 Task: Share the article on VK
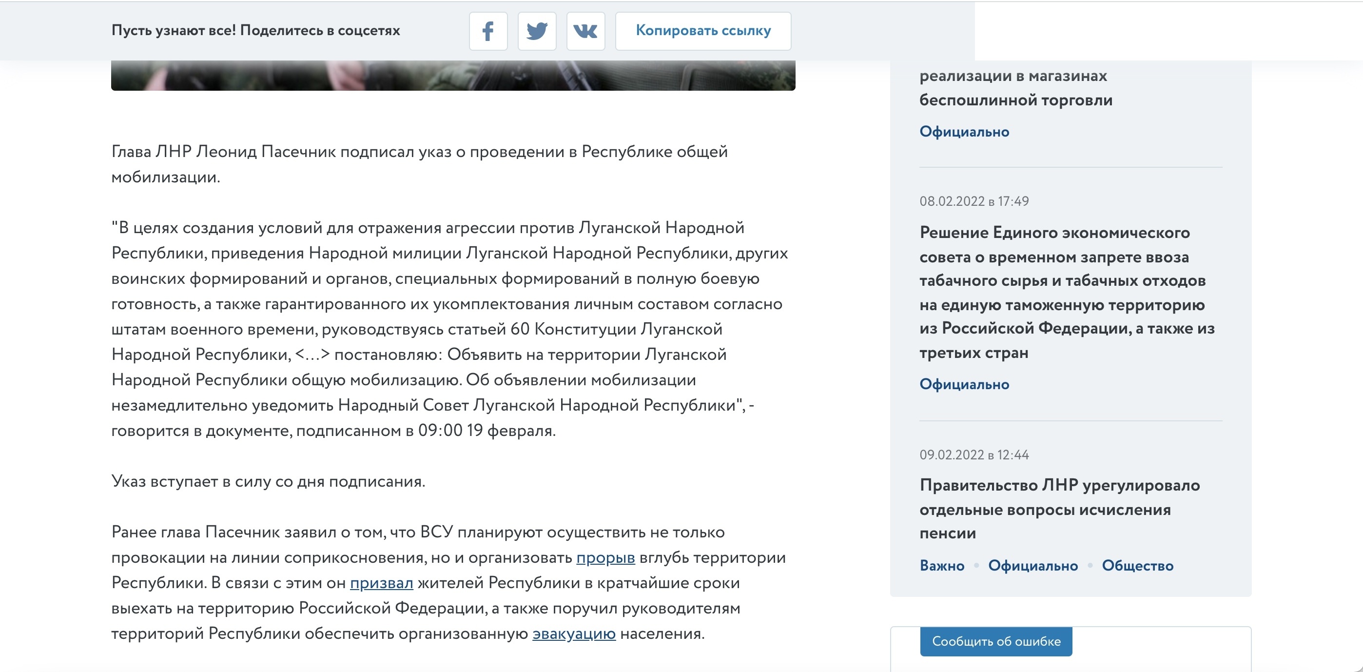coord(585,31)
